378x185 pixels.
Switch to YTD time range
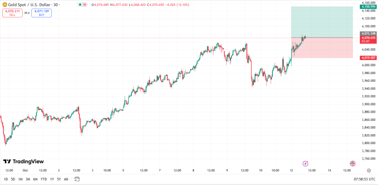pos(44,179)
